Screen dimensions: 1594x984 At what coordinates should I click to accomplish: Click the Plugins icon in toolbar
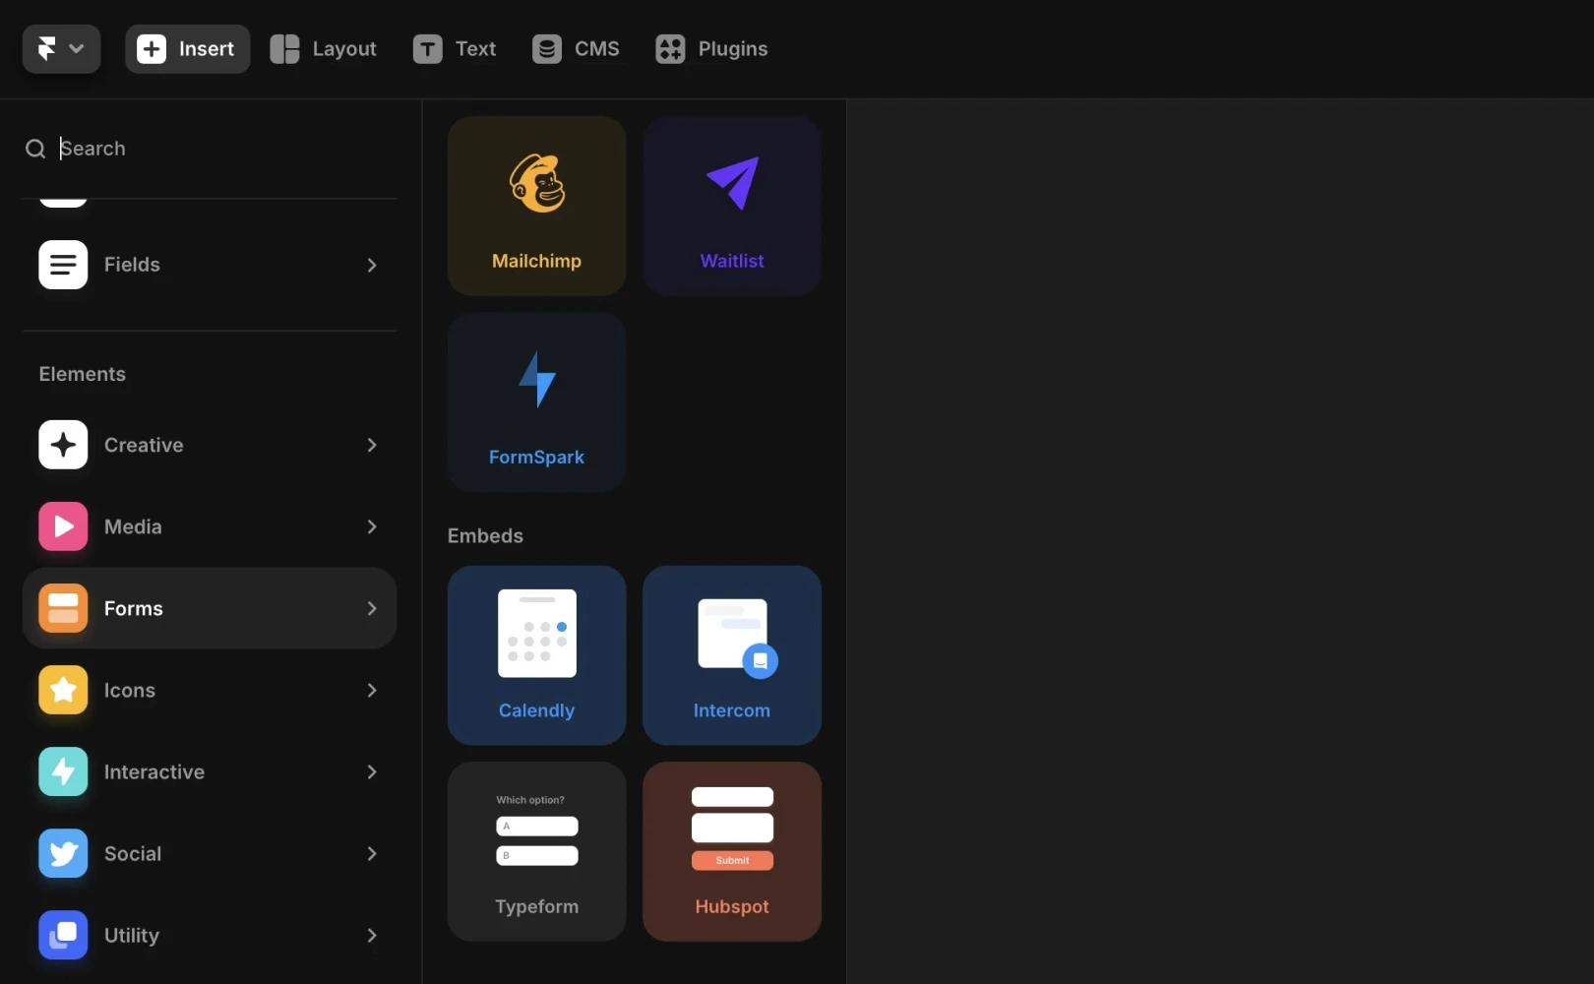point(670,49)
